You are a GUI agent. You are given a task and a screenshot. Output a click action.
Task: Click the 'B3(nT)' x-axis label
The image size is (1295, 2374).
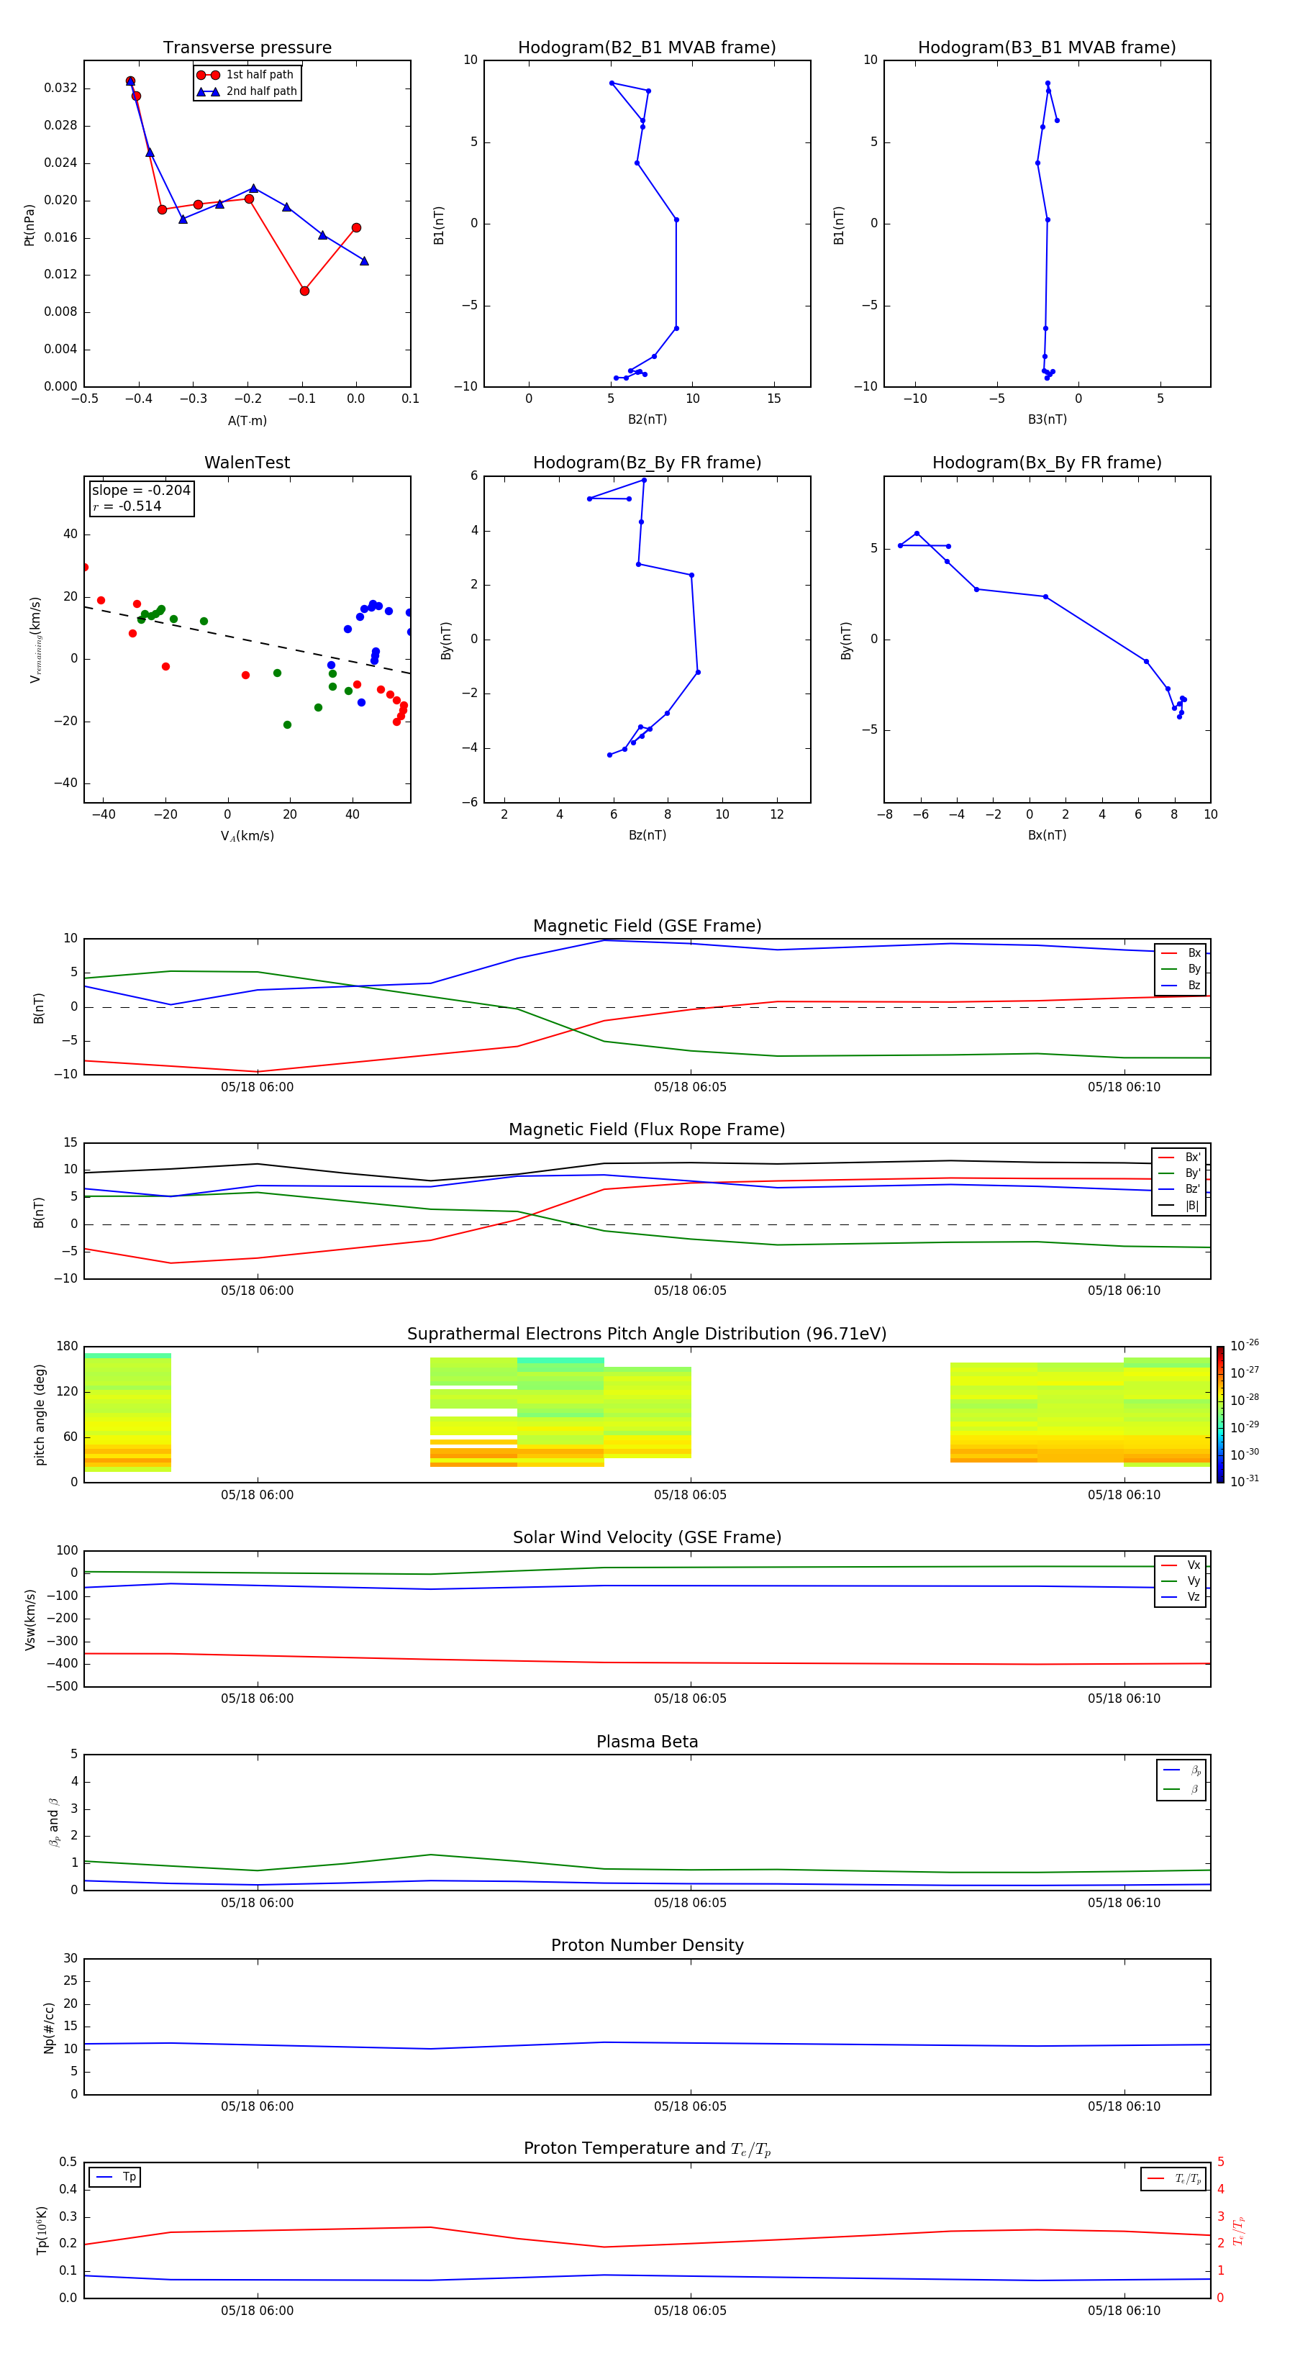1047,419
